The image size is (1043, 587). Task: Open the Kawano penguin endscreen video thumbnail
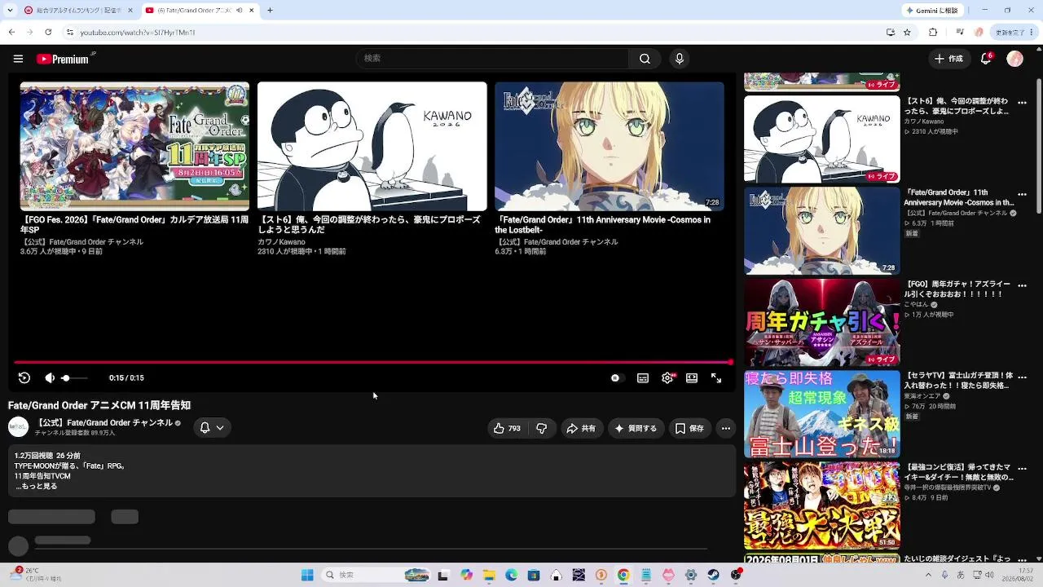(372, 146)
